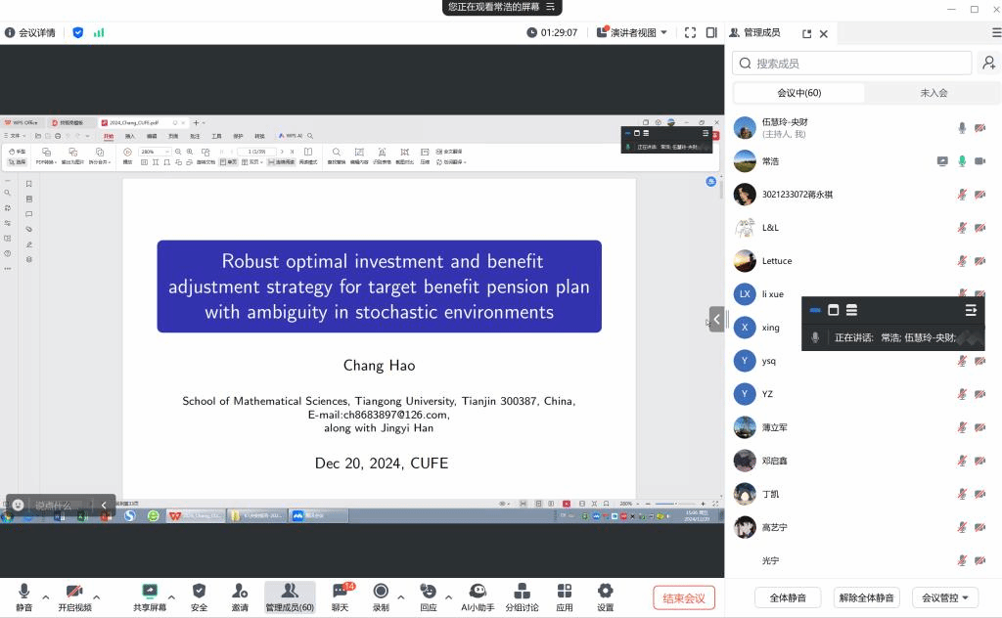Open 分组讨论 breakout rooms icon
The height and width of the screenshot is (618, 1002).
tap(522, 592)
